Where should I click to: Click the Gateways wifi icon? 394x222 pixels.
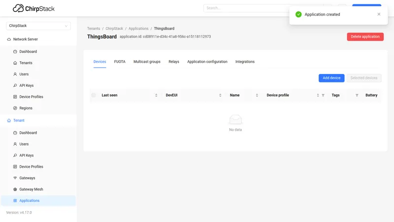pyautogui.click(x=15, y=178)
